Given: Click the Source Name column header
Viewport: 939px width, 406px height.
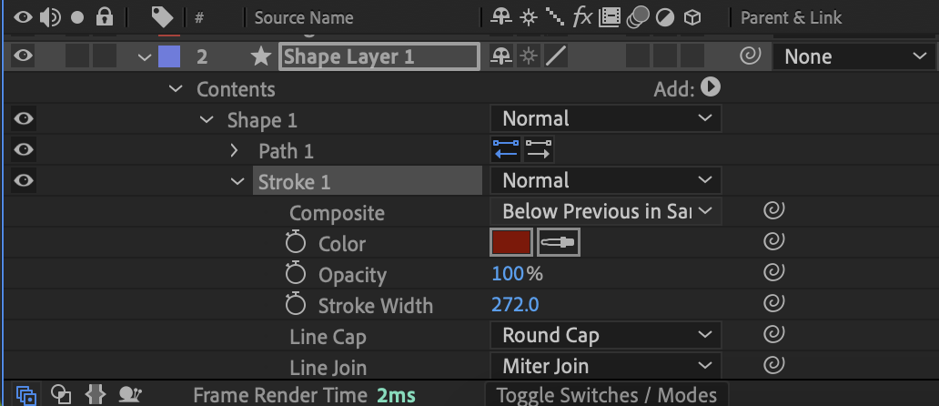Looking at the screenshot, I should tap(304, 18).
